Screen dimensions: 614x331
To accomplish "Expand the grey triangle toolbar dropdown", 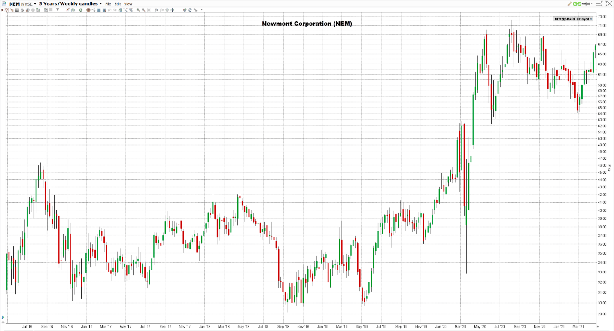I will point(58,9).
